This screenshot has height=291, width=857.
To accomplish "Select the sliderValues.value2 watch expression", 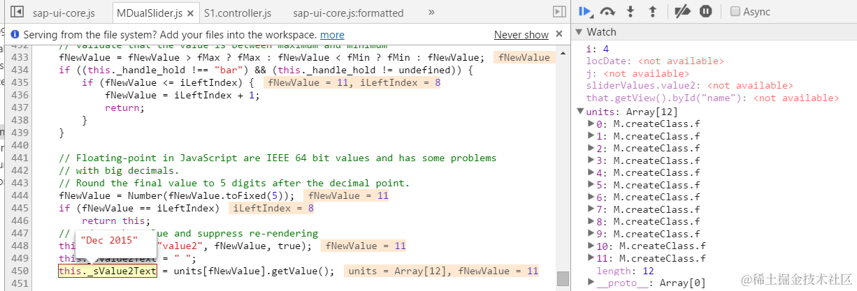I will coord(689,86).
